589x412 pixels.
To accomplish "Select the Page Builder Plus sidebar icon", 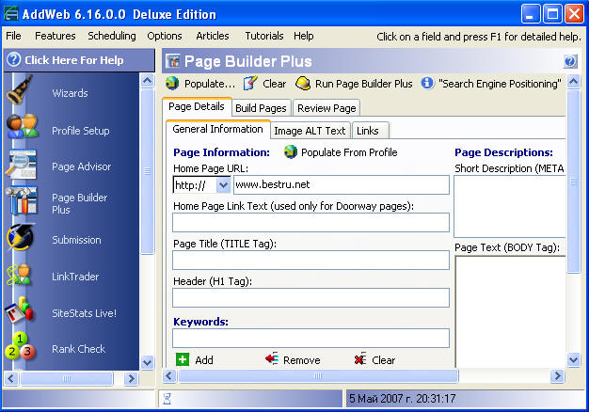I will coord(22,201).
